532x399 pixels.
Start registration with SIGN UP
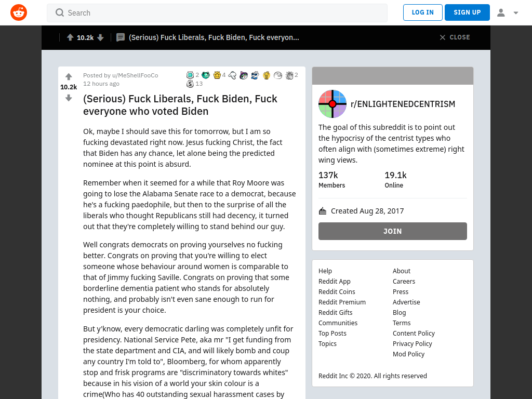click(x=467, y=12)
